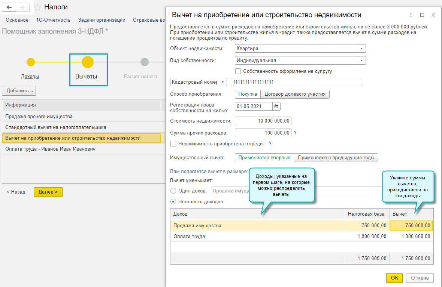Click the yellow ОК button

coord(394,278)
